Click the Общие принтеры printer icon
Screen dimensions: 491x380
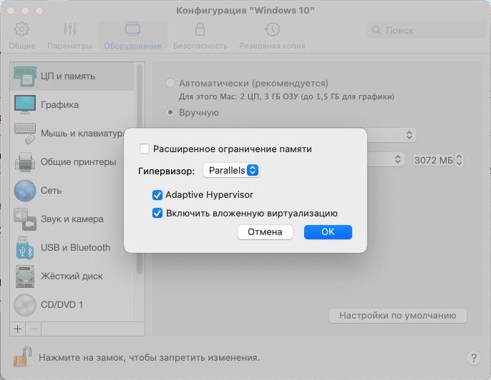[25, 162]
